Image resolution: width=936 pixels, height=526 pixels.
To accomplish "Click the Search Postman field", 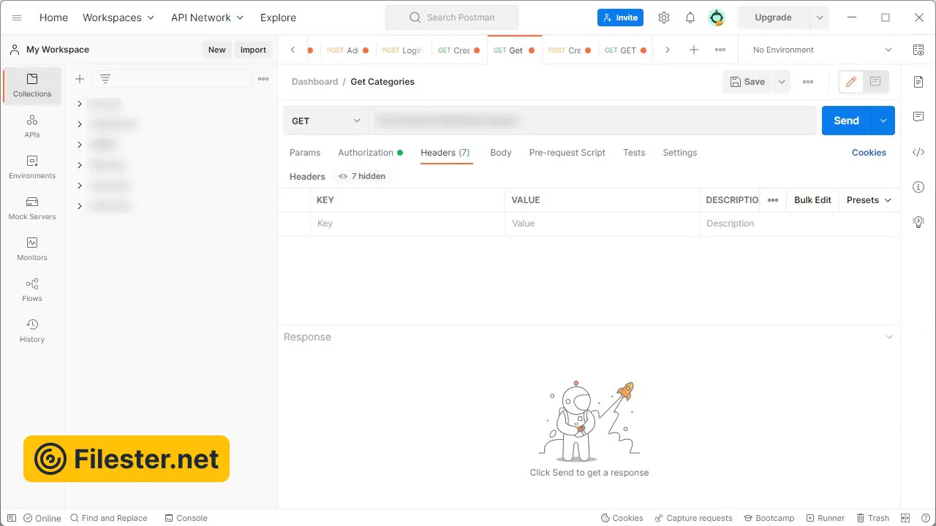I will pos(452,18).
